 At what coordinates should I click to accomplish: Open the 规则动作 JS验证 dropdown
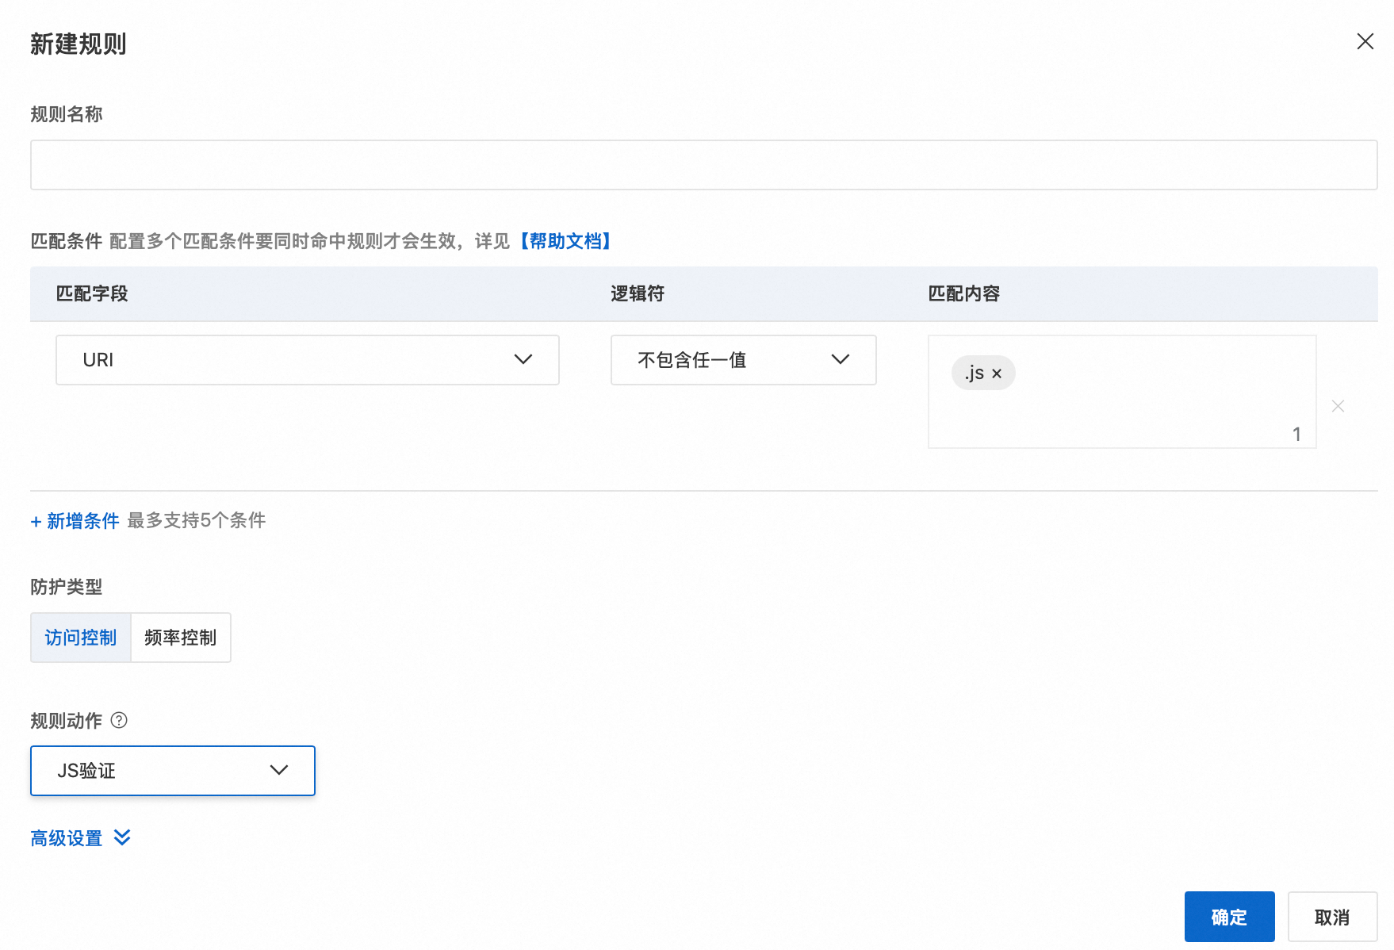click(x=173, y=770)
